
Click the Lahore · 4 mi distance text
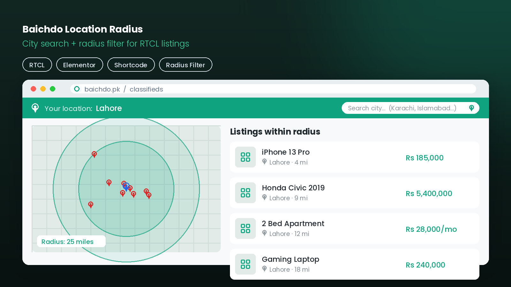point(288,162)
